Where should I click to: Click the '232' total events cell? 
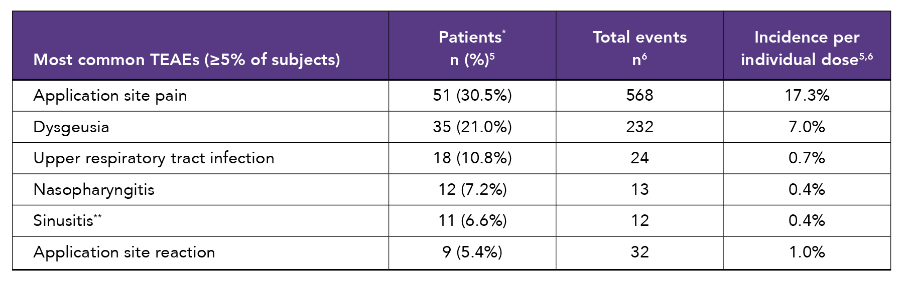pos(639,127)
